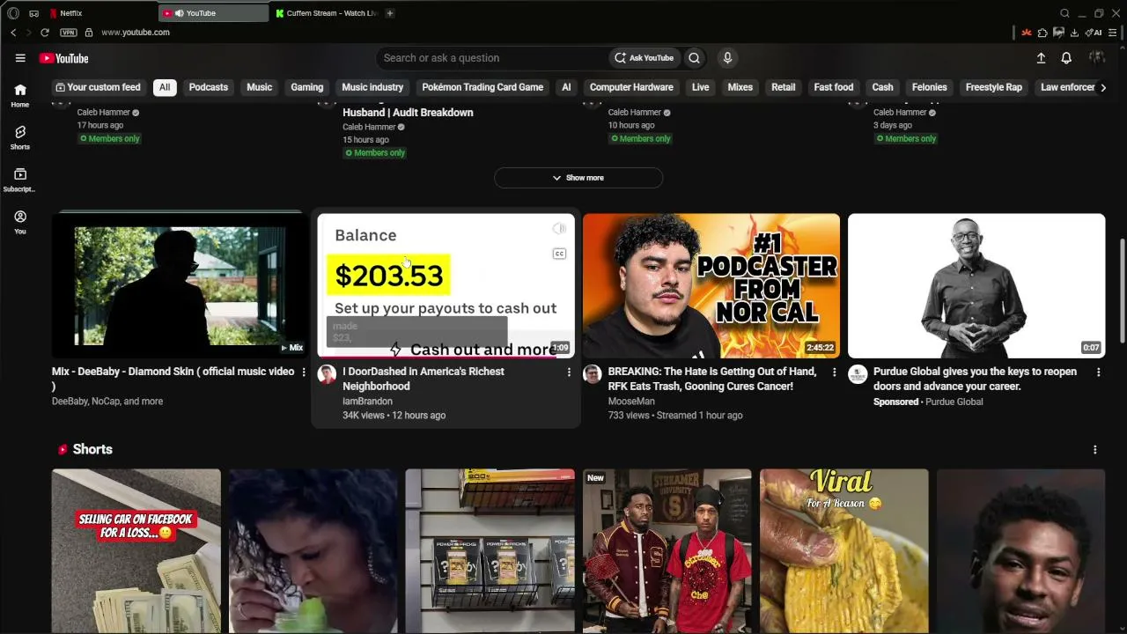This screenshot has width=1127, height=634.
Task: Open the IamBrandon channel link
Action: [367, 402]
